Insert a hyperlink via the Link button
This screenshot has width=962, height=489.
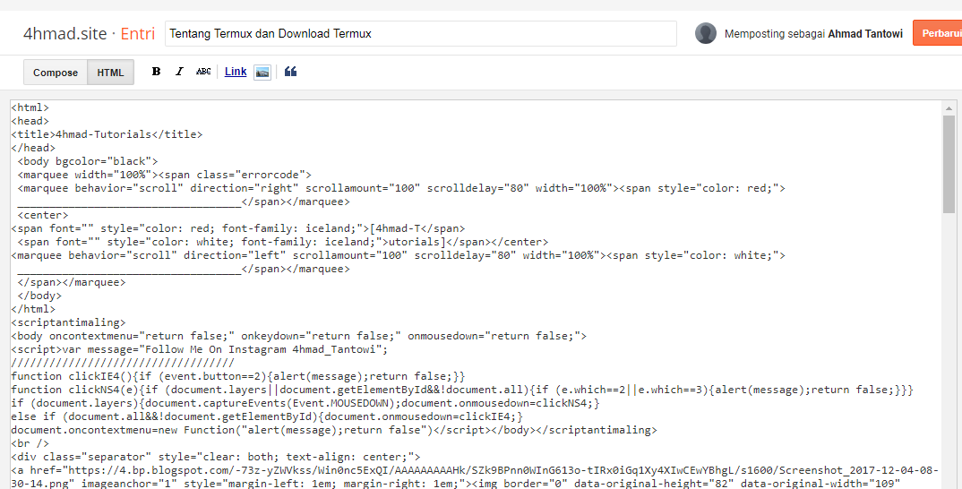tap(236, 72)
